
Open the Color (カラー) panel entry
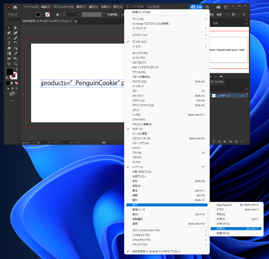click(167, 91)
